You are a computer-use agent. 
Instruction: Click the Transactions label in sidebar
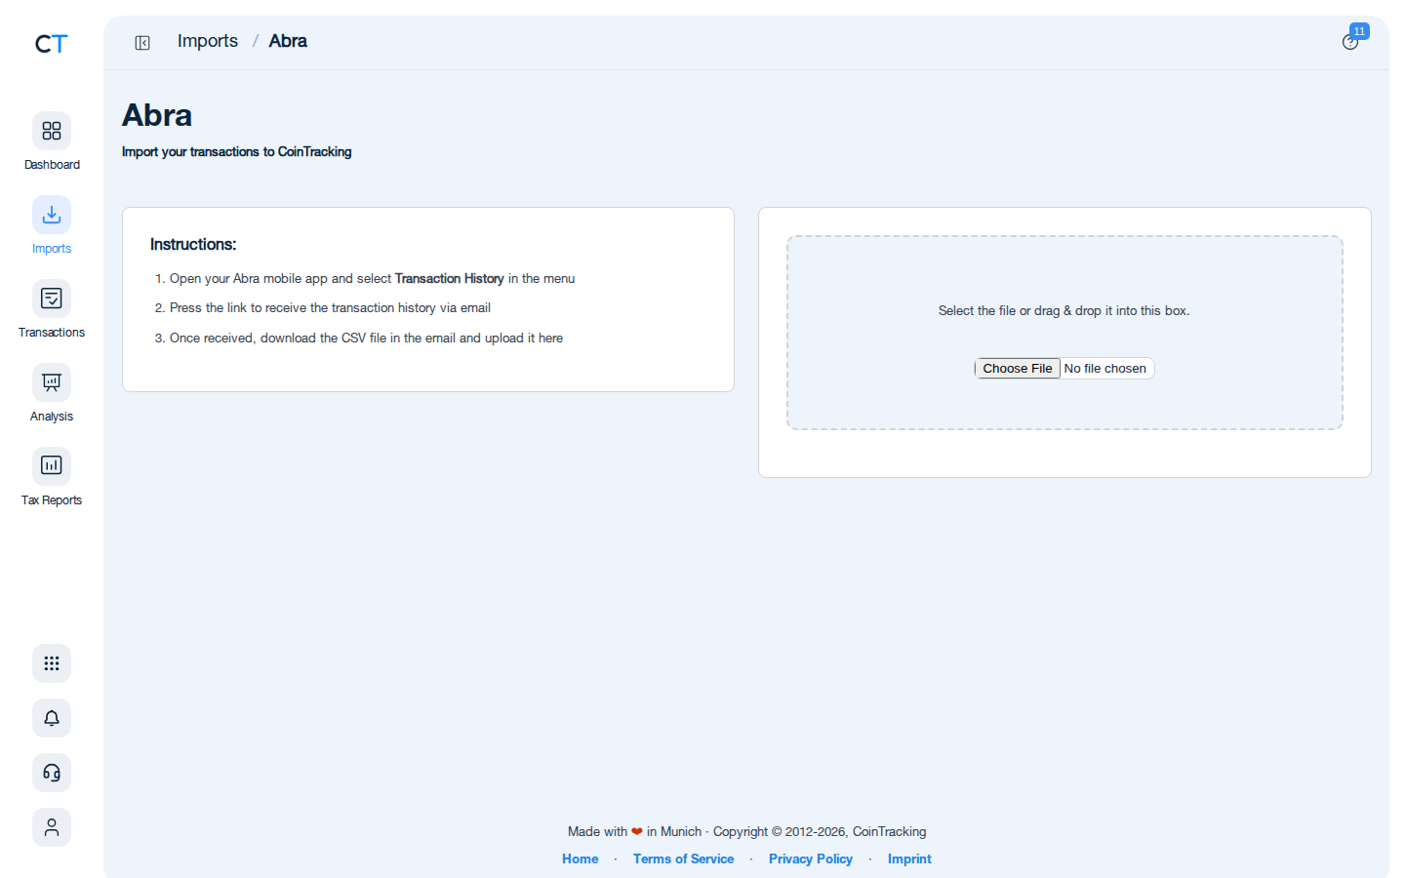[x=52, y=333]
